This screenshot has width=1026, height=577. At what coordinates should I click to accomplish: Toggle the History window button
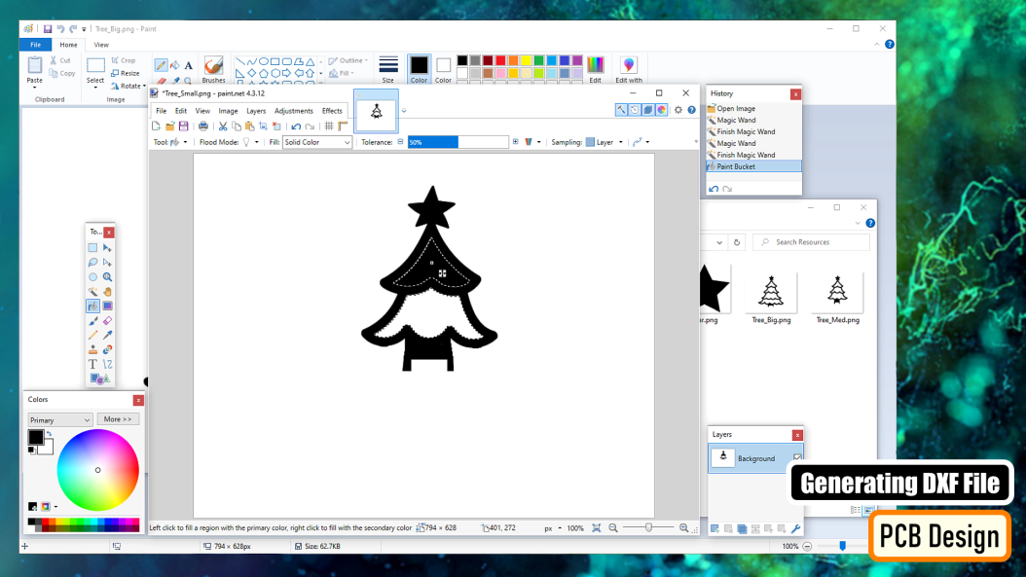click(x=634, y=110)
